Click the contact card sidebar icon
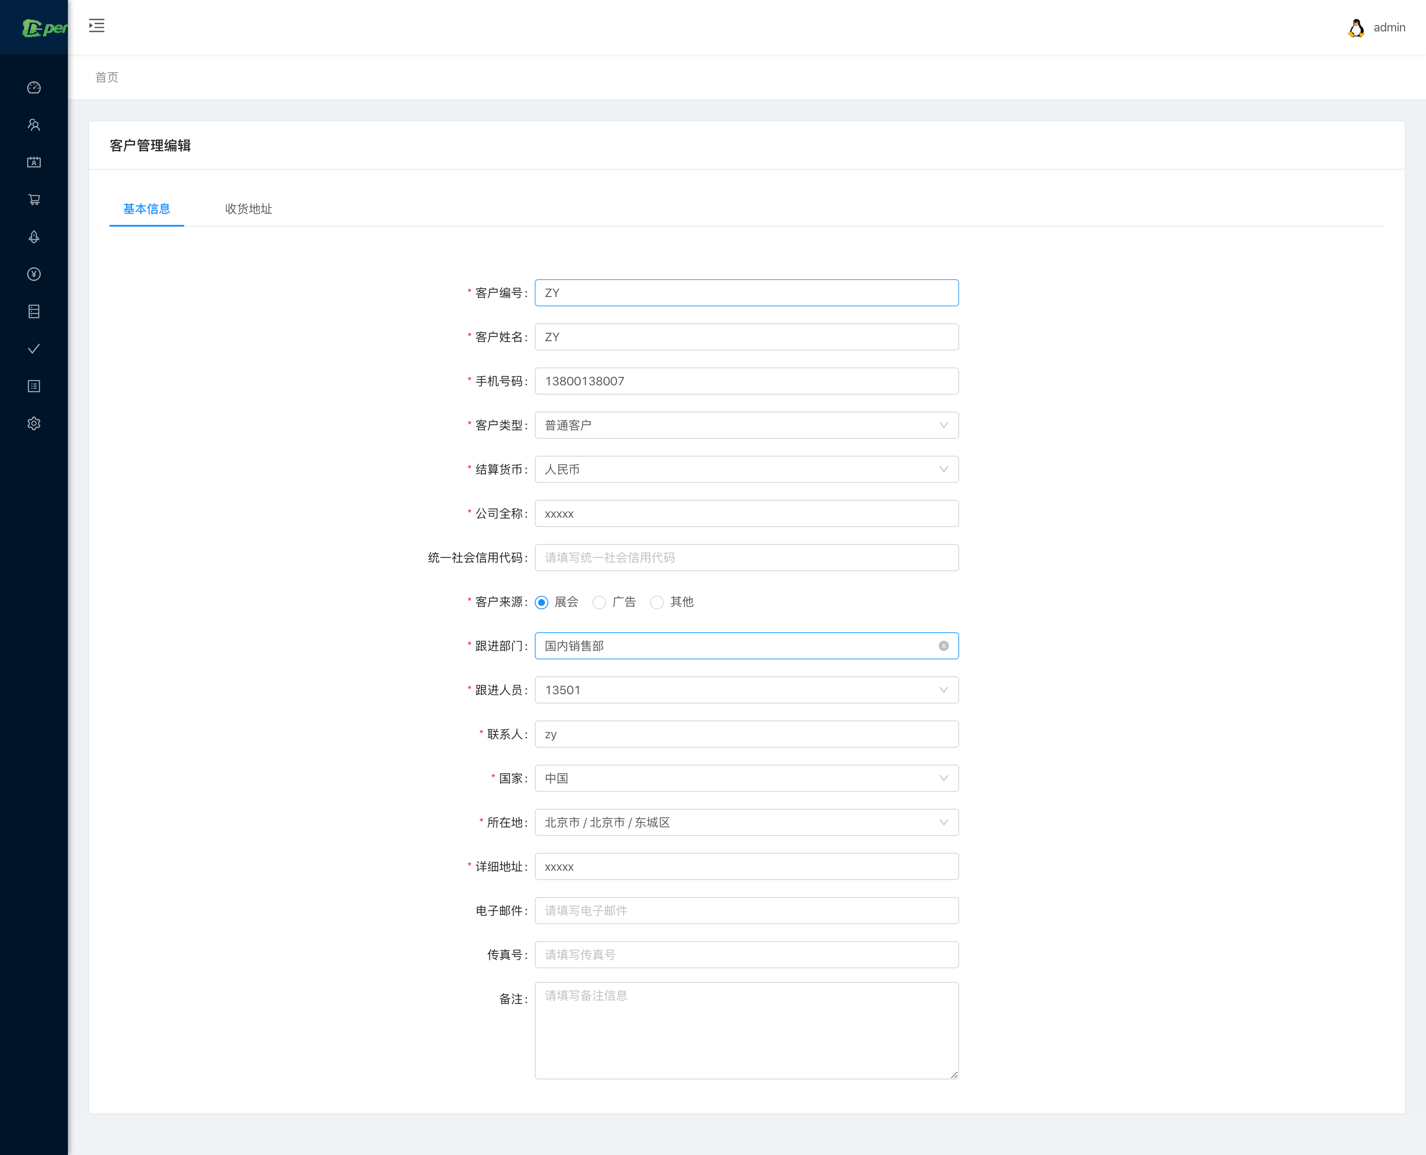 pyautogui.click(x=34, y=163)
